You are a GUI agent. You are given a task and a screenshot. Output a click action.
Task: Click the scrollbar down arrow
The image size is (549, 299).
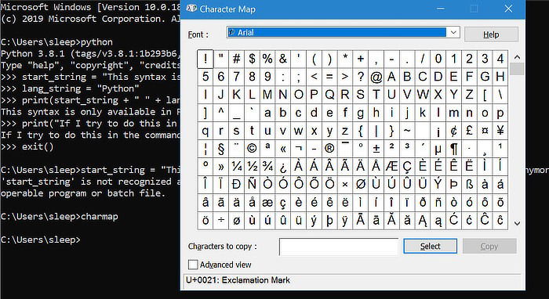pos(517,223)
